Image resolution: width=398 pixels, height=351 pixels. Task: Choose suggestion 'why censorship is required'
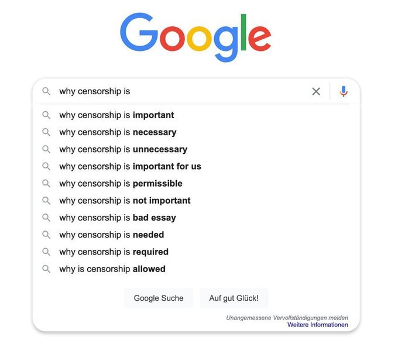coord(196,252)
